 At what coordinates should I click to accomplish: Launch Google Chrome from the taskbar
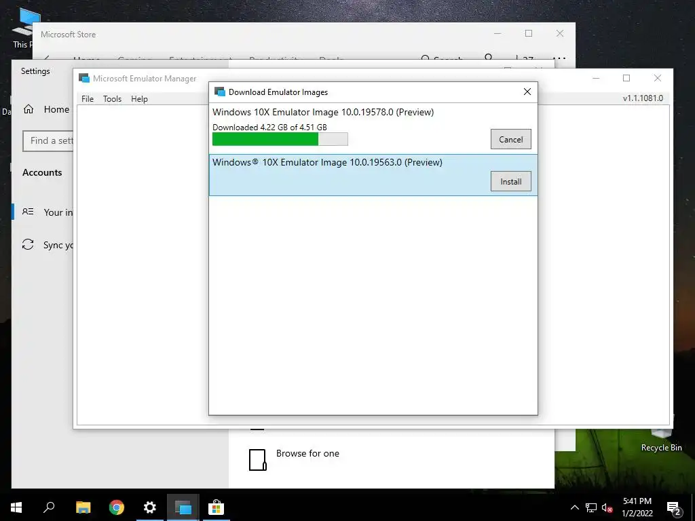(x=116, y=507)
